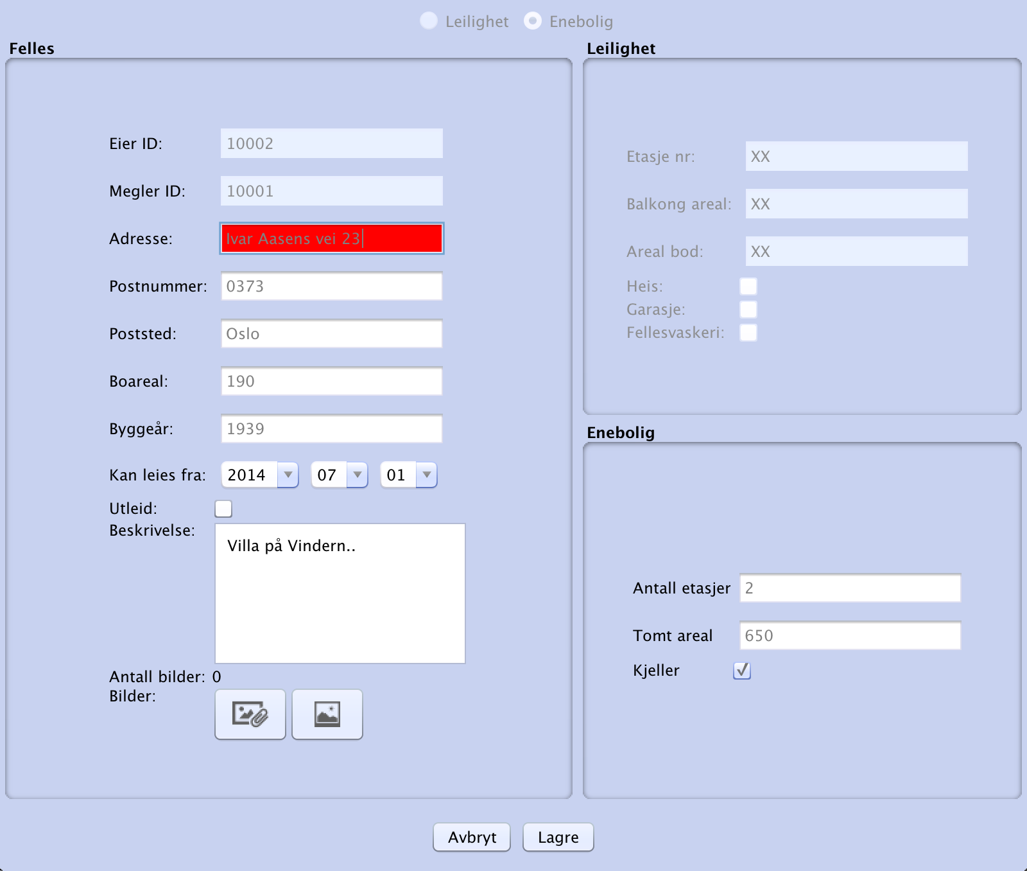This screenshot has width=1027, height=871.
Task: Click the view picture button
Action: [327, 714]
